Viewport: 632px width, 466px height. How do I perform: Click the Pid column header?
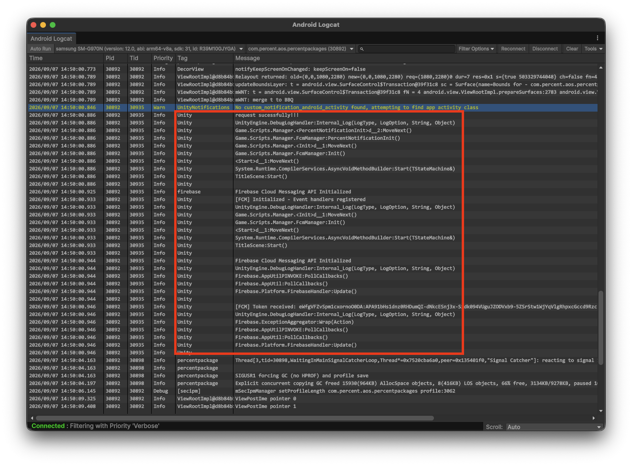tap(115, 58)
